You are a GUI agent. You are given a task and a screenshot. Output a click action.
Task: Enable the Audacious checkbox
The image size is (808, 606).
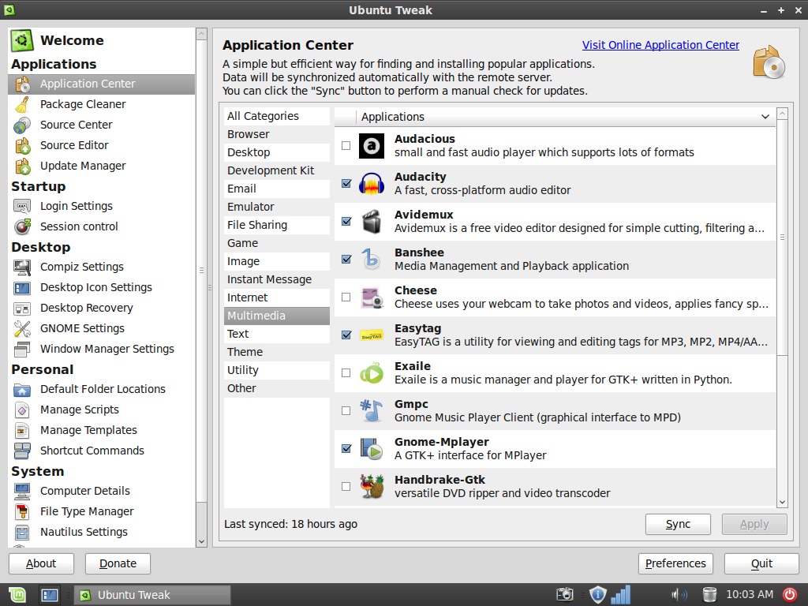tap(346, 146)
